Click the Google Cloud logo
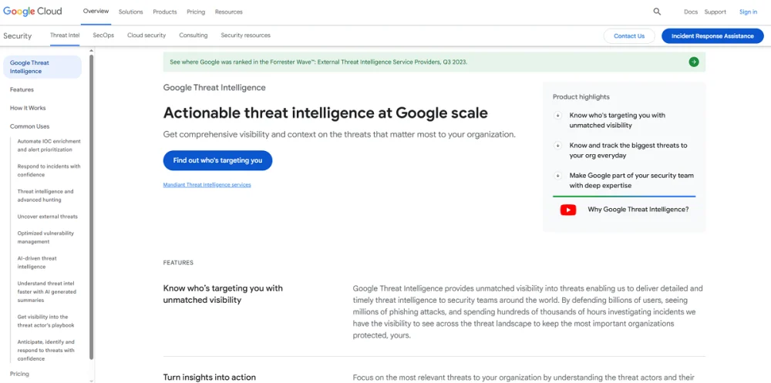The image size is (771, 383). coord(32,12)
